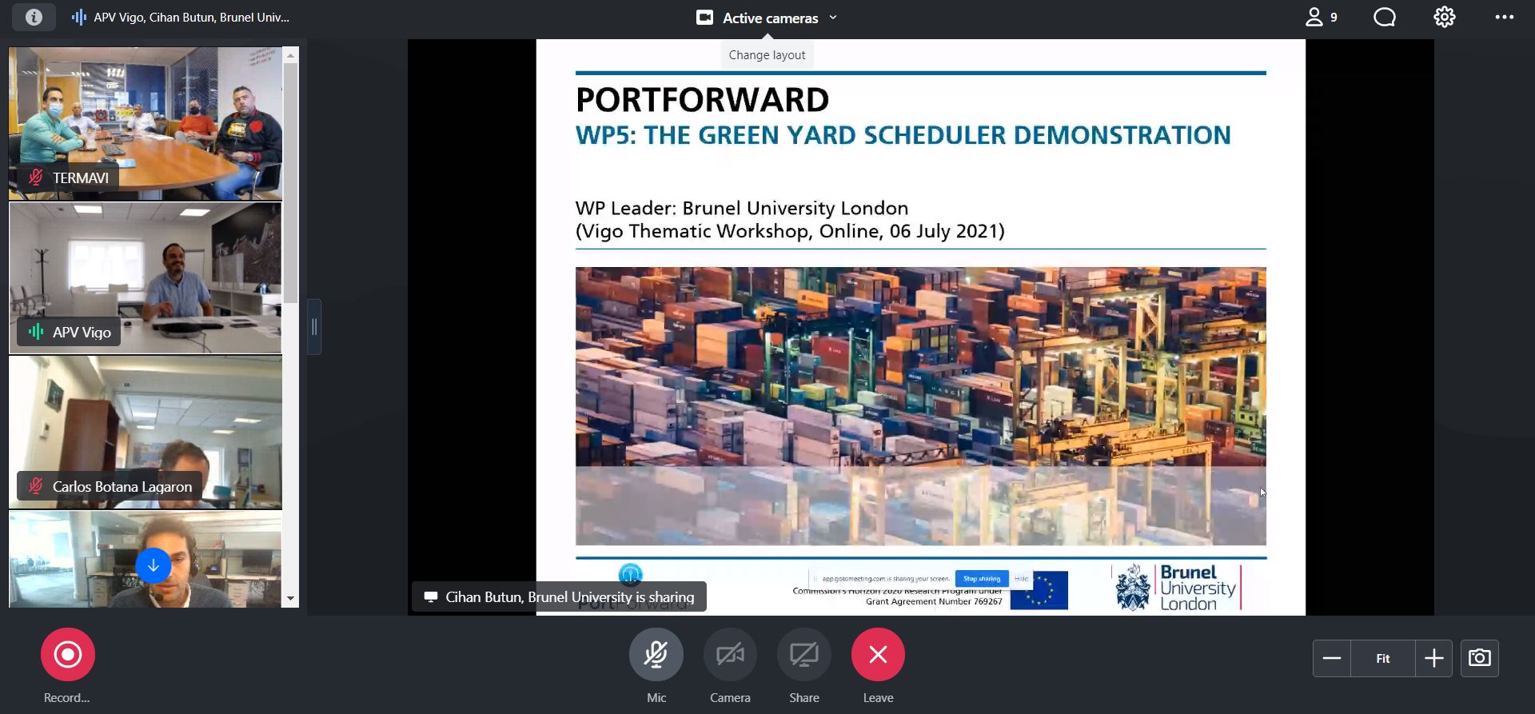Take a screenshot with camera icon
Viewport: 1535px width, 714px height.
(1480, 658)
